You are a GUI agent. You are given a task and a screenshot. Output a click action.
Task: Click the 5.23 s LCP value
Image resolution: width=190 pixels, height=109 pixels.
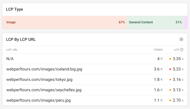pyautogui.click(x=178, y=69)
